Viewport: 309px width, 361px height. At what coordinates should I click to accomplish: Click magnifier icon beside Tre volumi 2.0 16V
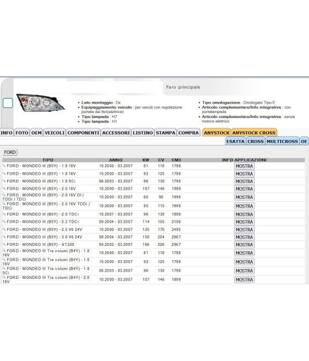(4, 277)
